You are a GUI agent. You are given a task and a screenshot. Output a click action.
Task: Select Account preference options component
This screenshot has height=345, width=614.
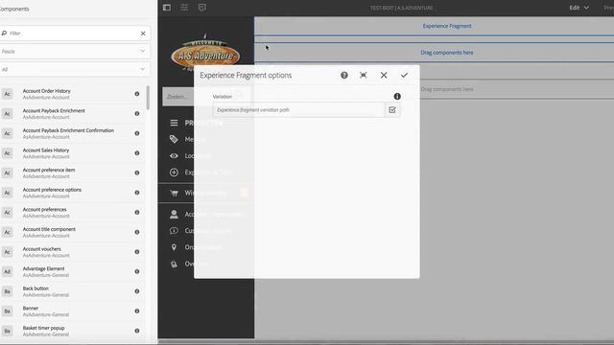click(73, 193)
